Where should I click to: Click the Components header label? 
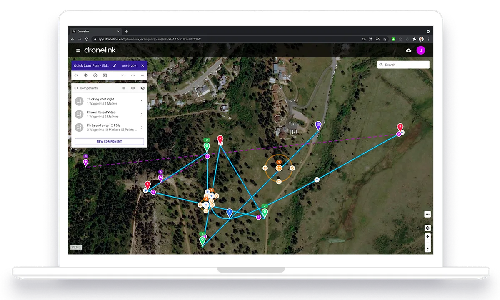point(89,88)
